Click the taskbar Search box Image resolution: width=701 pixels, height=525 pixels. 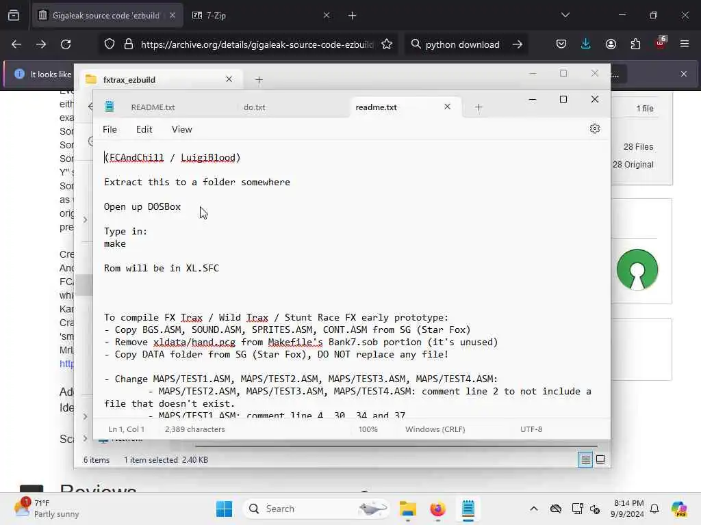pos(316,509)
